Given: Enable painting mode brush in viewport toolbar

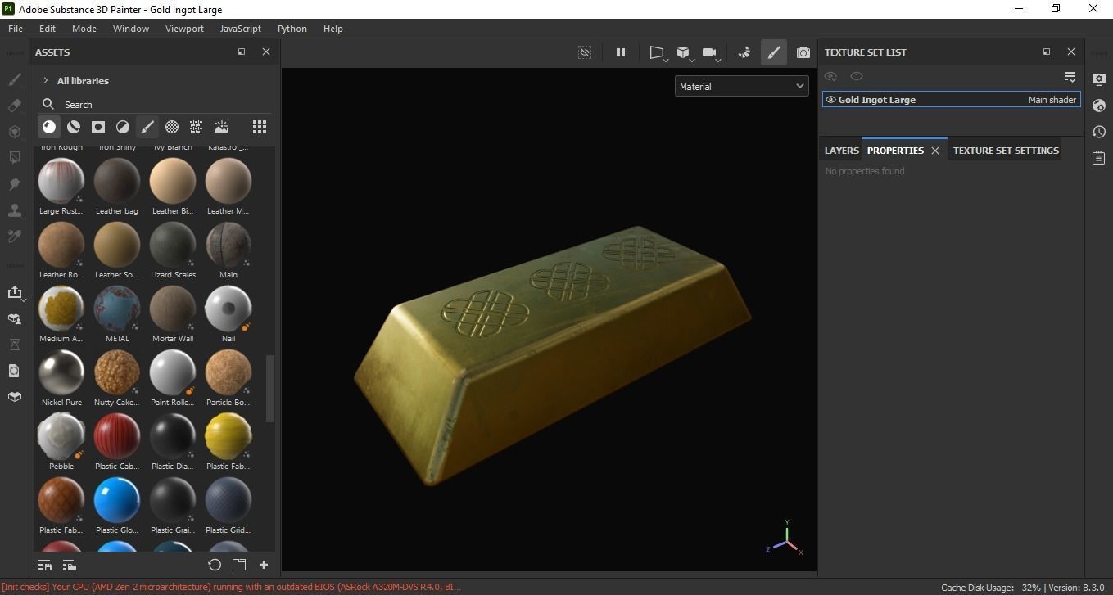Looking at the screenshot, I should tap(773, 52).
